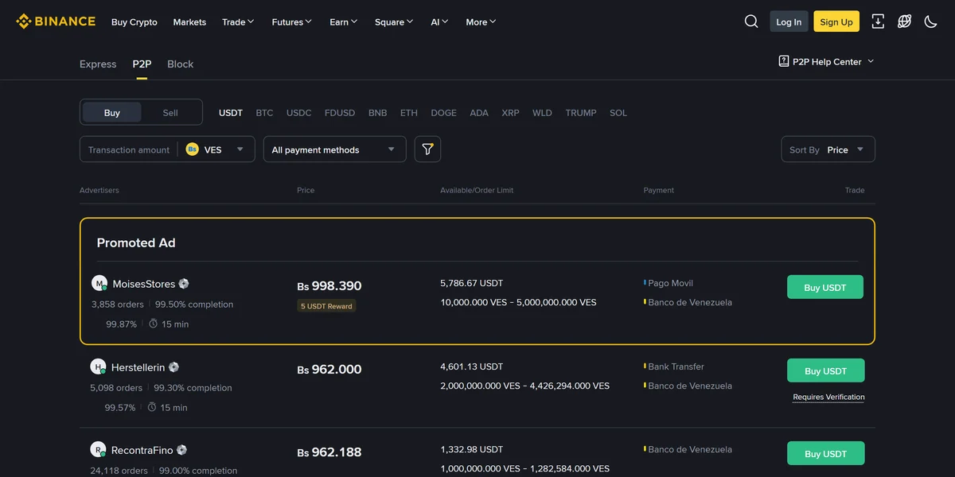
Task: Open the search magnifier icon
Action: point(751,21)
